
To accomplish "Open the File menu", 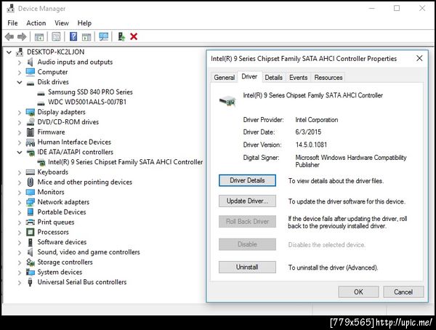I will click(x=12, y=23).
